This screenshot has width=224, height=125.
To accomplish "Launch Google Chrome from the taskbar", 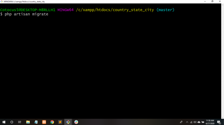I will [x=52, y=122].
